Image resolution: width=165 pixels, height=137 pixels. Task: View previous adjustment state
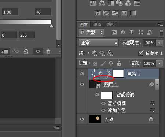pos(15,51)
